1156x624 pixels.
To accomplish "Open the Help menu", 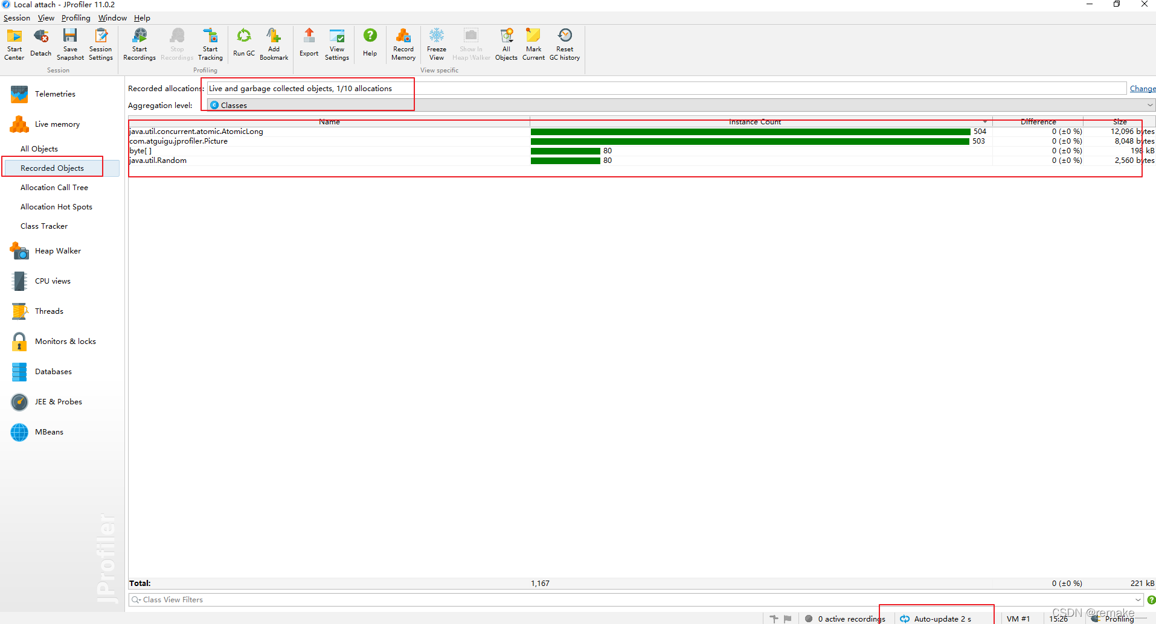I will click(142, 18).
